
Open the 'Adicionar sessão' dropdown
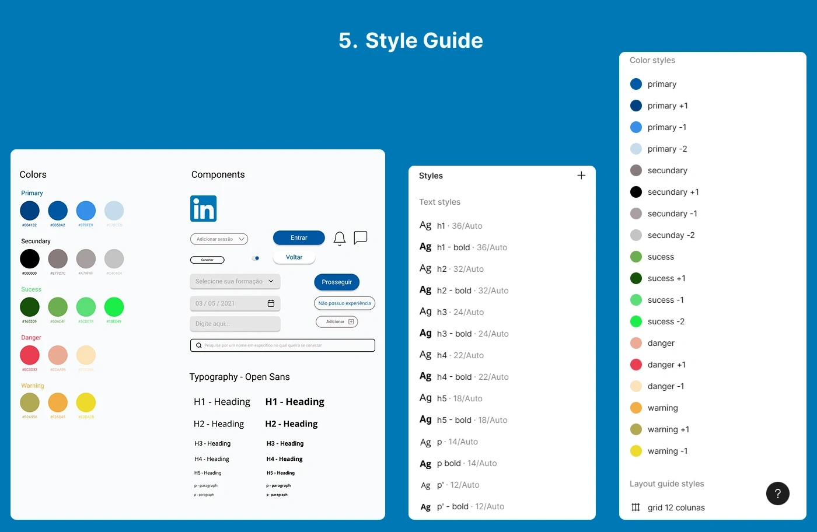tap(219, 239)
